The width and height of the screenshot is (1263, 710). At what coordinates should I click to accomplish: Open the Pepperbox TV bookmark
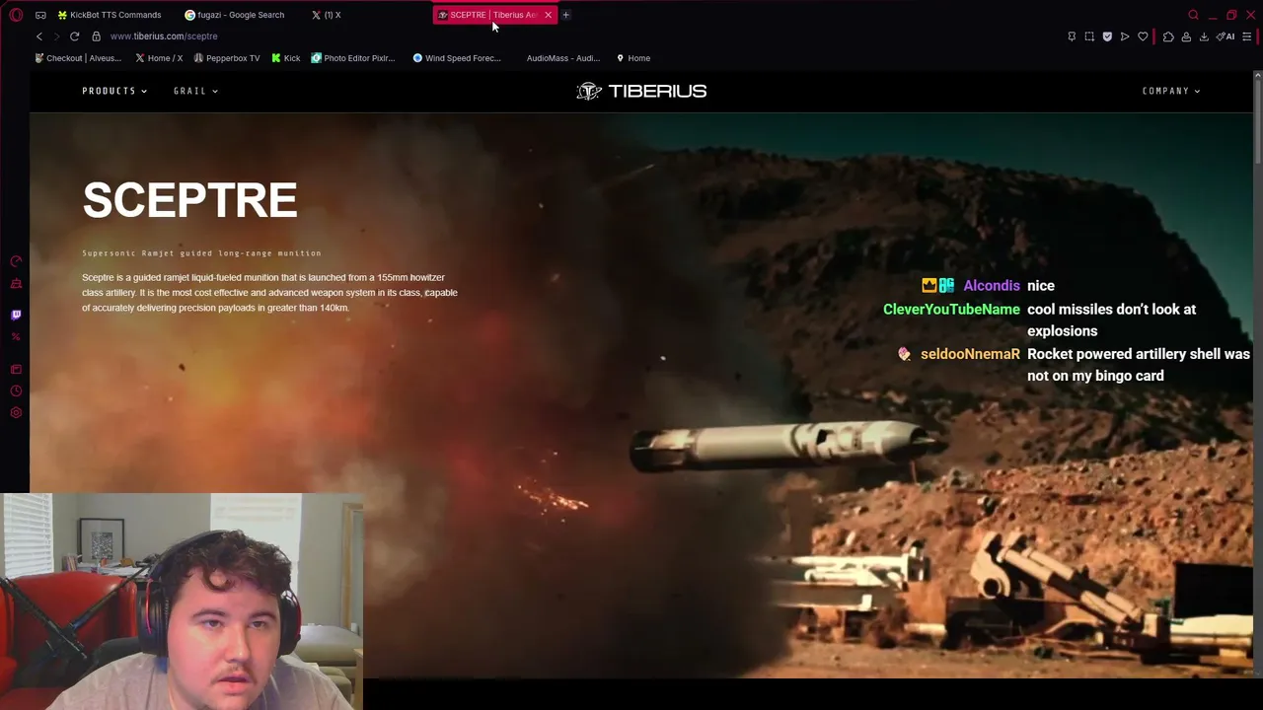[227, 58]
